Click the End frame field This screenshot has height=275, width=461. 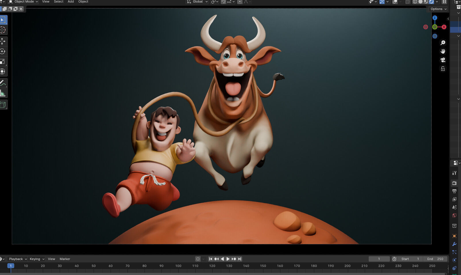(x=435, y=259)
